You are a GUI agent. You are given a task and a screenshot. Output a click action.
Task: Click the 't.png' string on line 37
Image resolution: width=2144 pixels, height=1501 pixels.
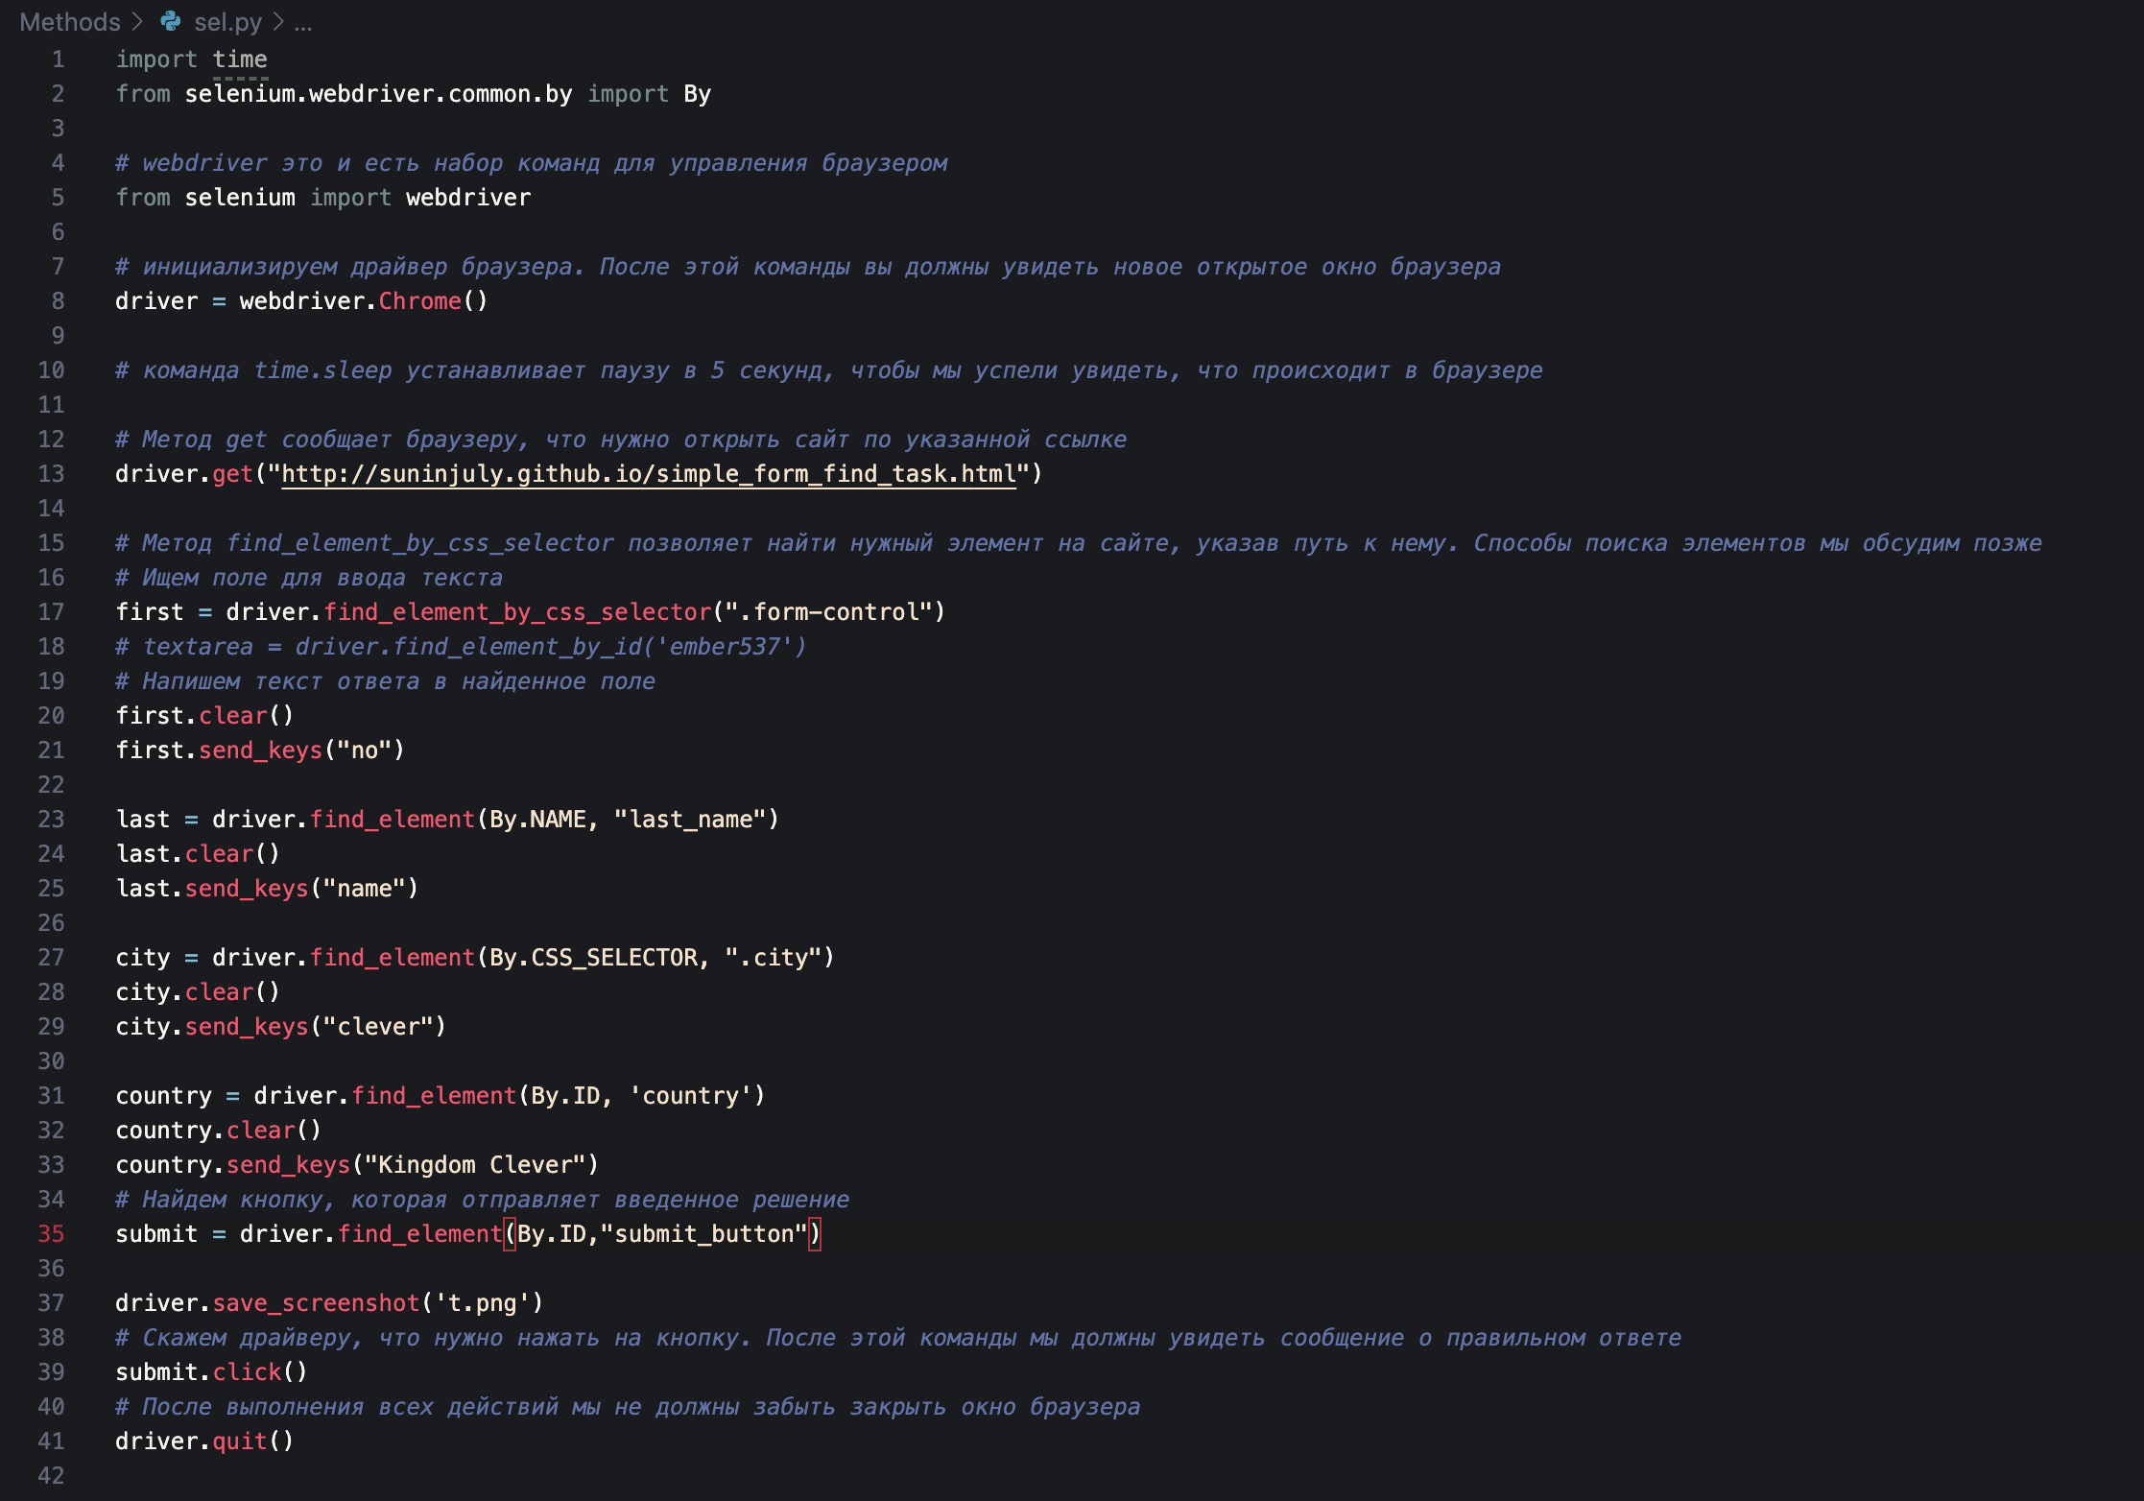click(482, 1303)
